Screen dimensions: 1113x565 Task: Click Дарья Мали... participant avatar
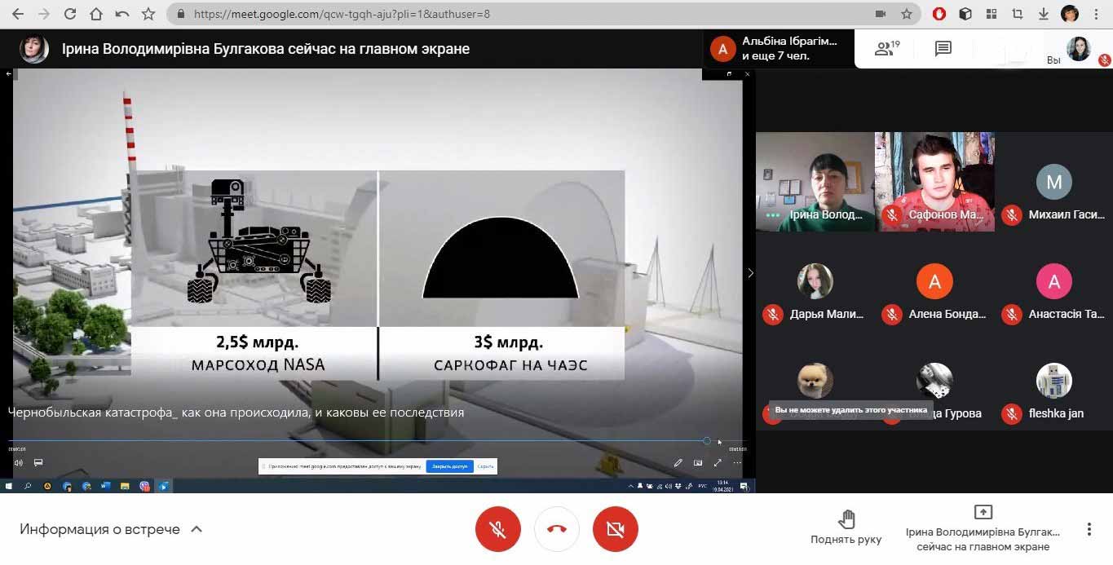click(x=815, y=281)
